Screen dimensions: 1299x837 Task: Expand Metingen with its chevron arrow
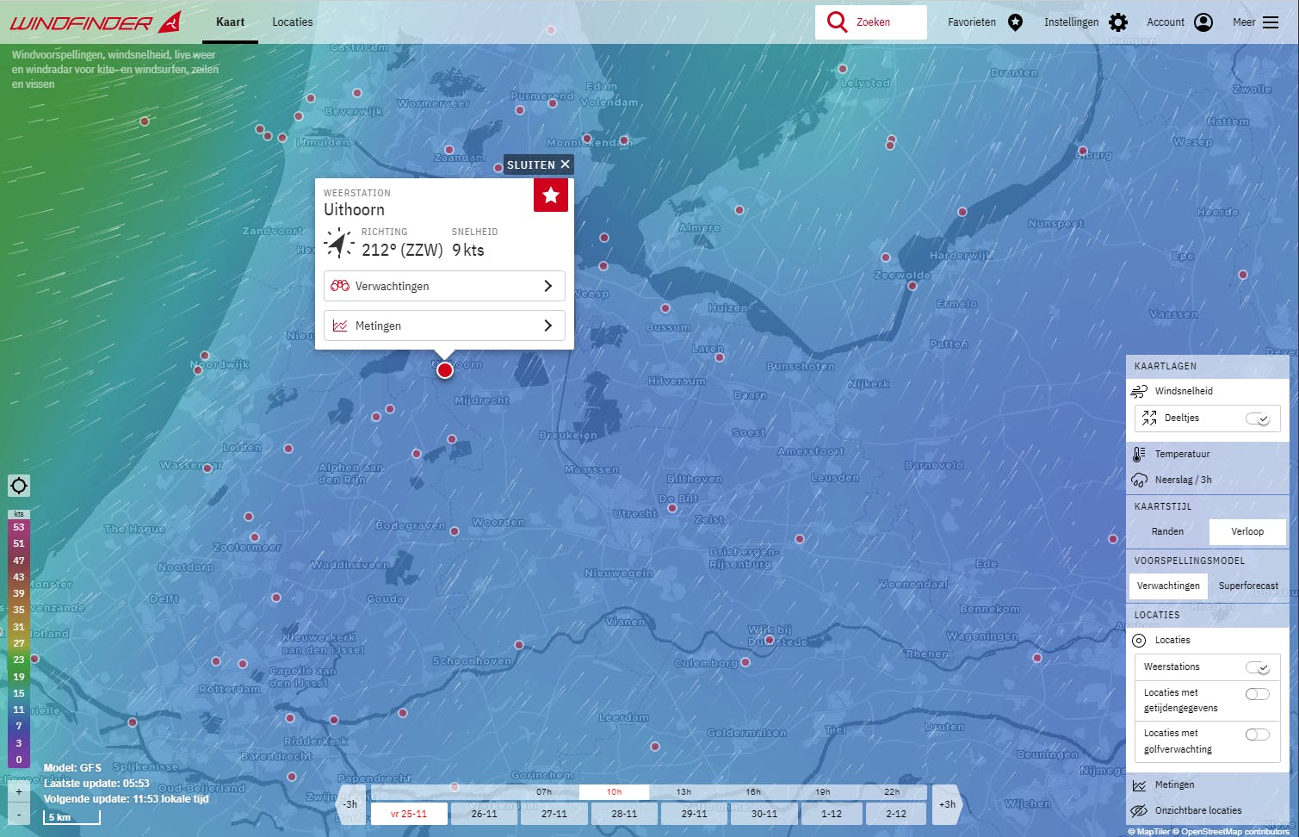[548, 325]
